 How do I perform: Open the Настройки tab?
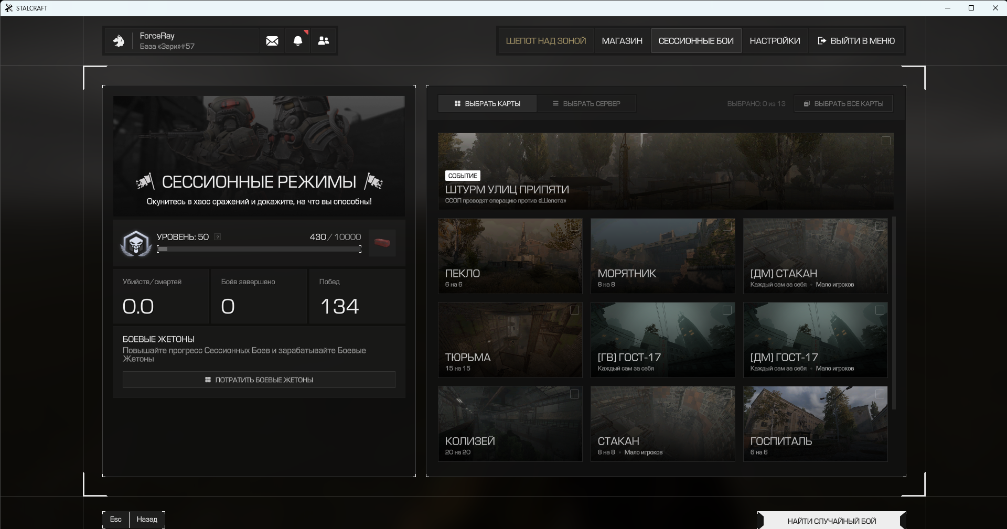pyautogui.click(x=775, y=41)
